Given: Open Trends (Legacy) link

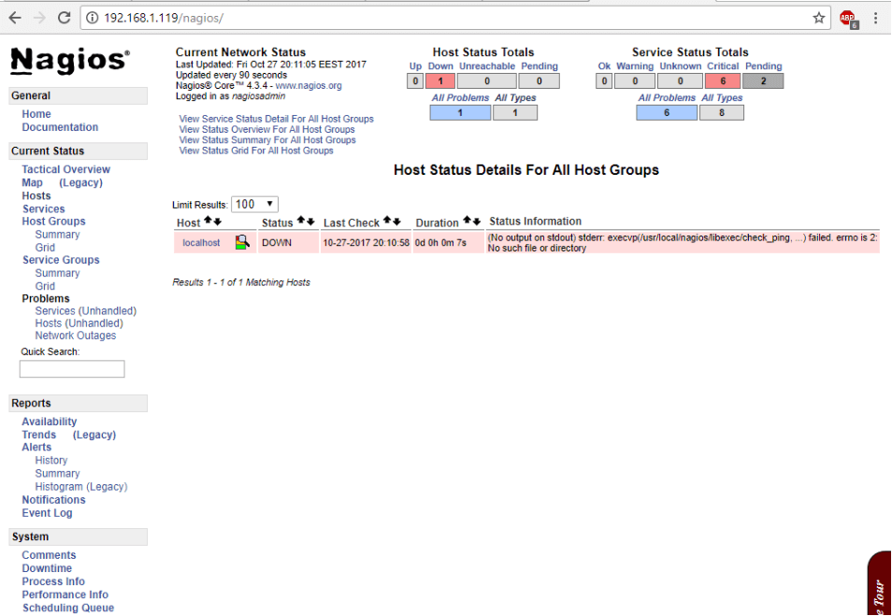Looking at the screenshot, I should 94,435.
